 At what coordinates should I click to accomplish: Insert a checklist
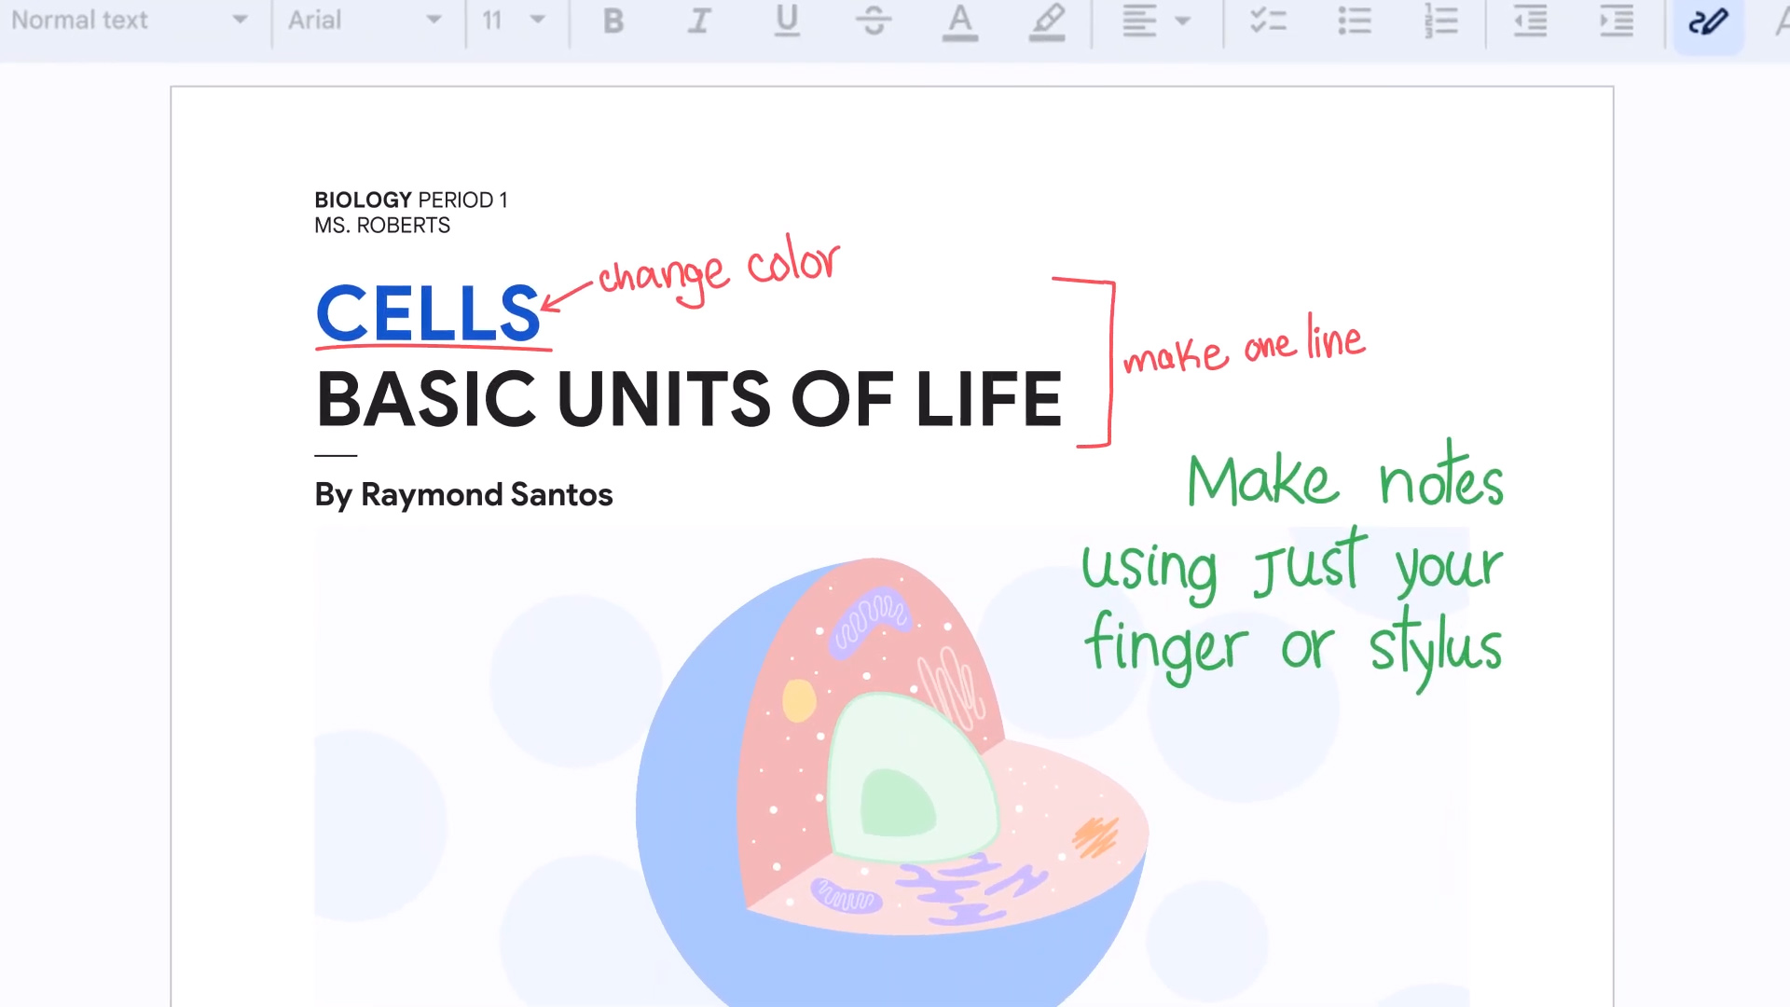pos(1268,21)
